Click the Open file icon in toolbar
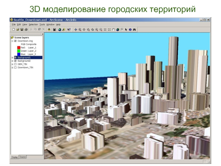This screenshot has height=166, width=221. pos(17,29)
